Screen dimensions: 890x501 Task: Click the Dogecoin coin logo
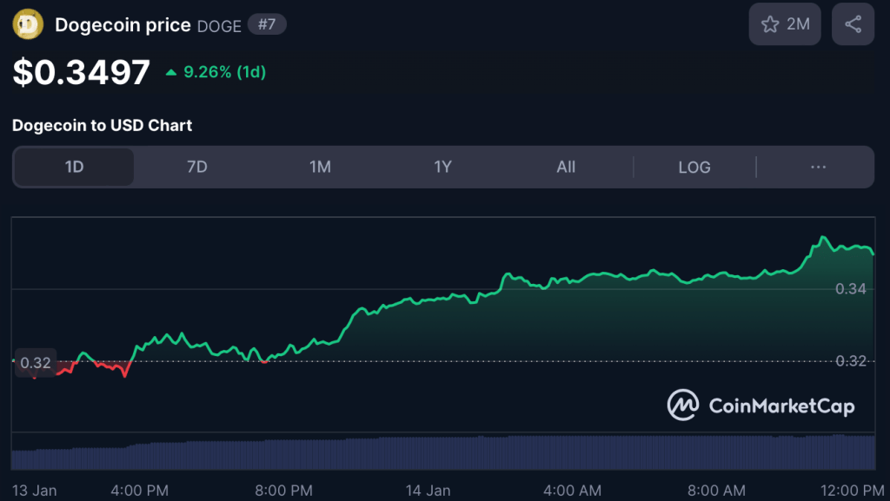tap(28, 25)
